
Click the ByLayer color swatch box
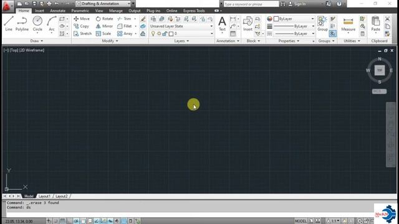coord(276,19)
